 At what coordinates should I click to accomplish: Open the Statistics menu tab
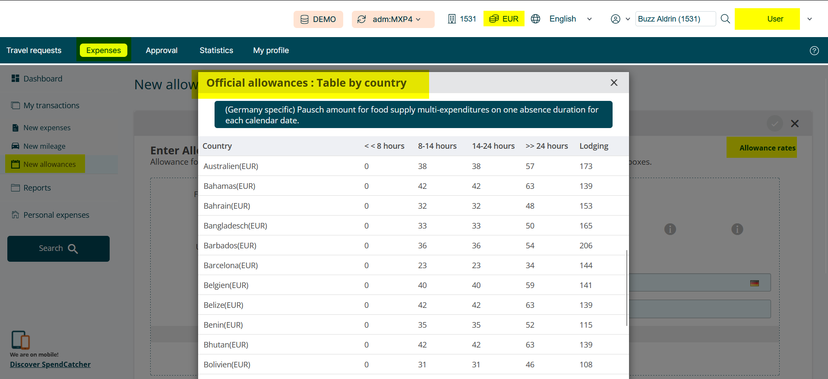pos(216,50)
